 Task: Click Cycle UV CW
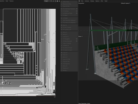[x=69, y=62]
